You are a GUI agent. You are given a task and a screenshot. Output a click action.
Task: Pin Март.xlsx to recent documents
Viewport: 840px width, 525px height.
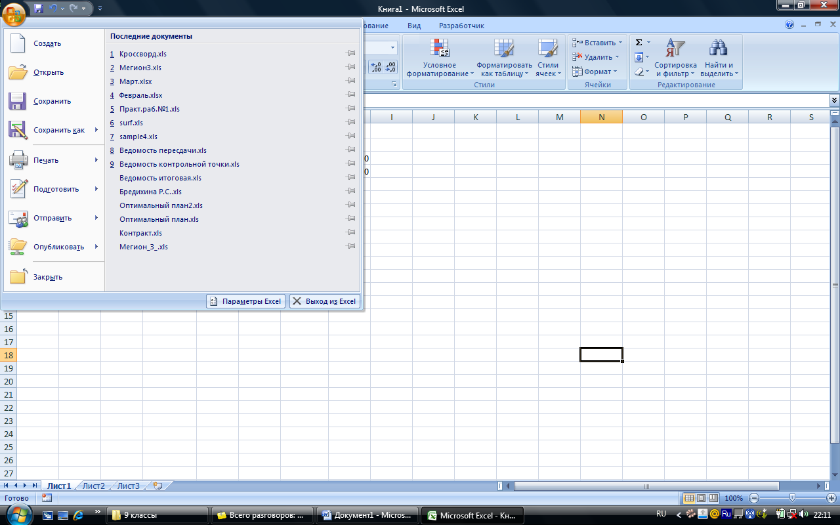click(x=351, y=81)
